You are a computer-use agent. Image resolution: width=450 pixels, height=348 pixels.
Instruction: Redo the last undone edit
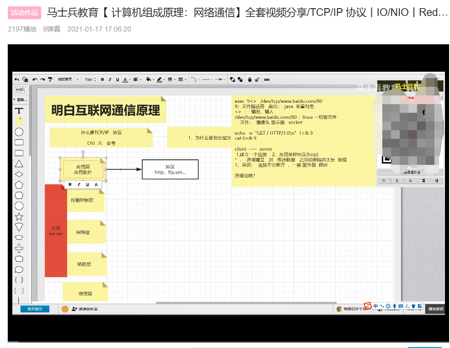click(x=43, y=79)
